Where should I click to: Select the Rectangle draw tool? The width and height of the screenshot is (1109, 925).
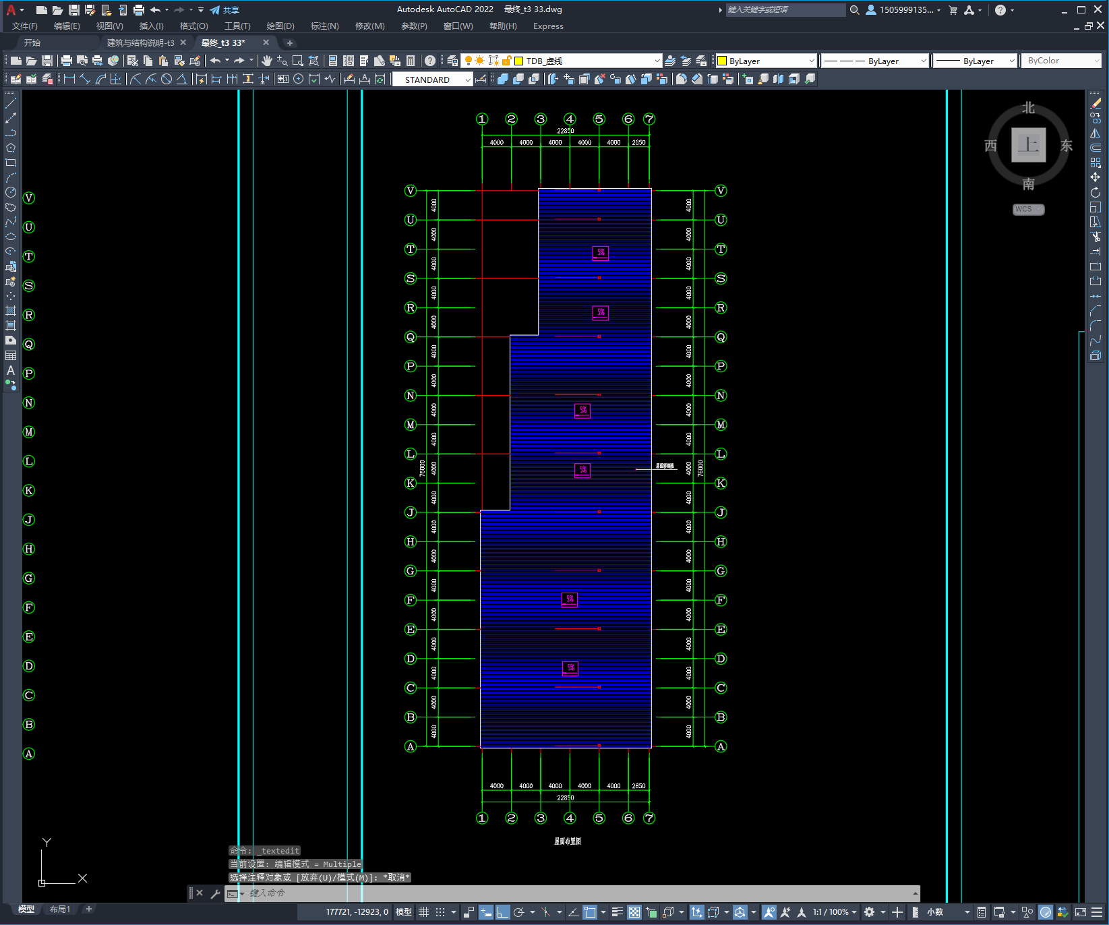(x=11, y=162)
